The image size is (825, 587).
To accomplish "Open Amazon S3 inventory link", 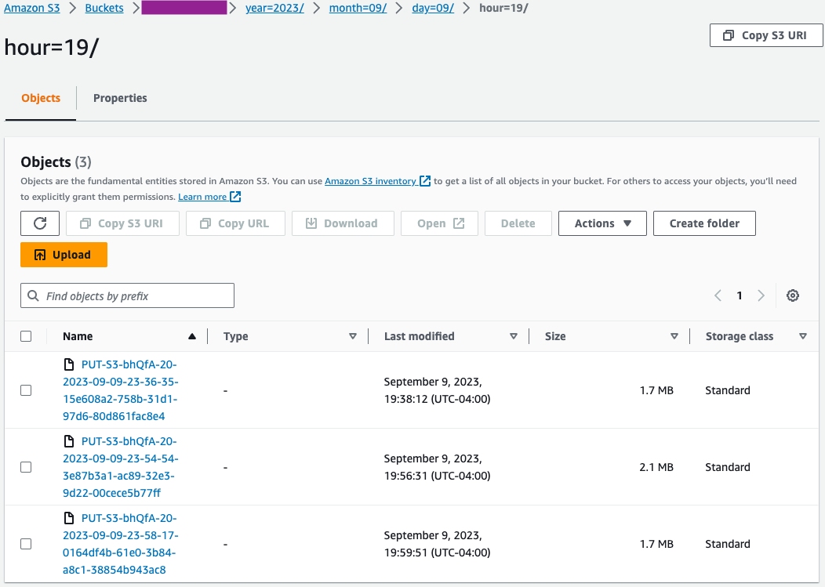I will [370, 181].
